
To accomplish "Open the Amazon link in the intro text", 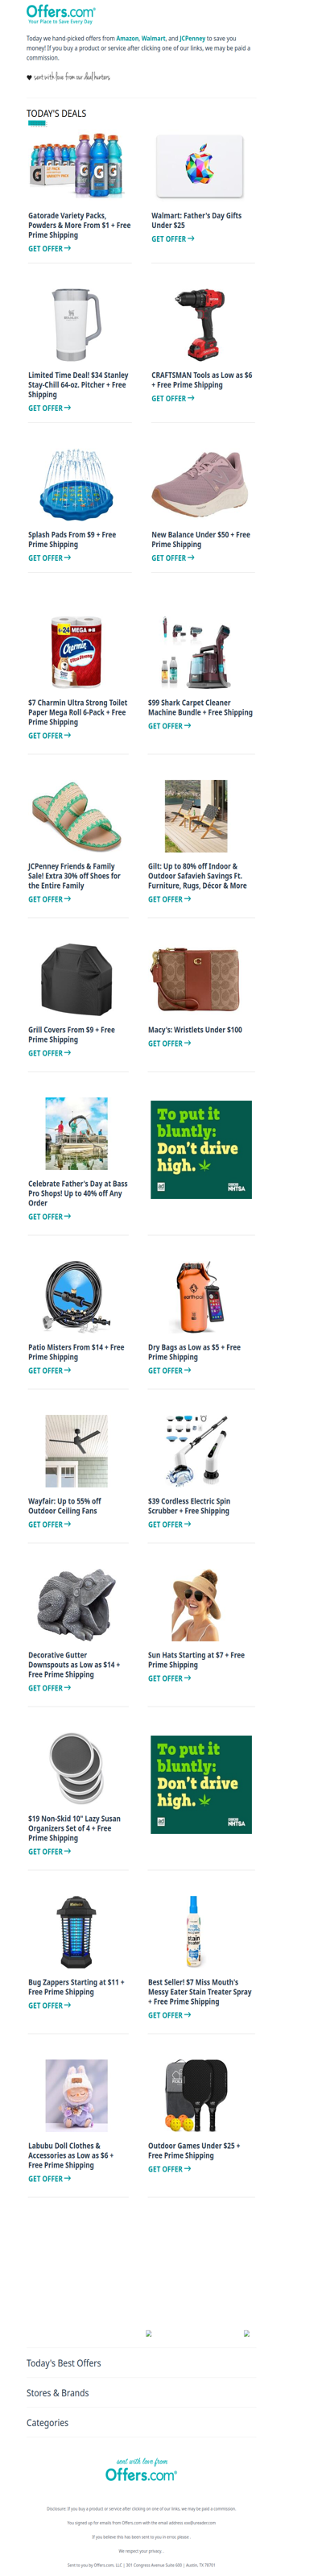I will (127, 38).
